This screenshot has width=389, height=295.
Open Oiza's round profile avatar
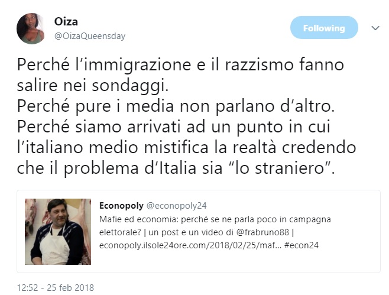(x=31, y=28)
